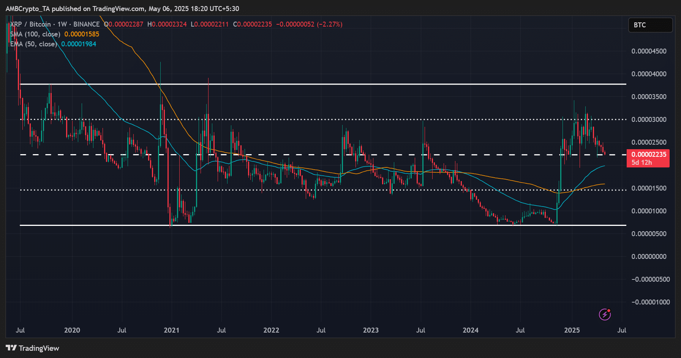Viewport: 681px width, 358px height.
Task: Click the 5d 12h candle countdown
Action: point(641,162)
